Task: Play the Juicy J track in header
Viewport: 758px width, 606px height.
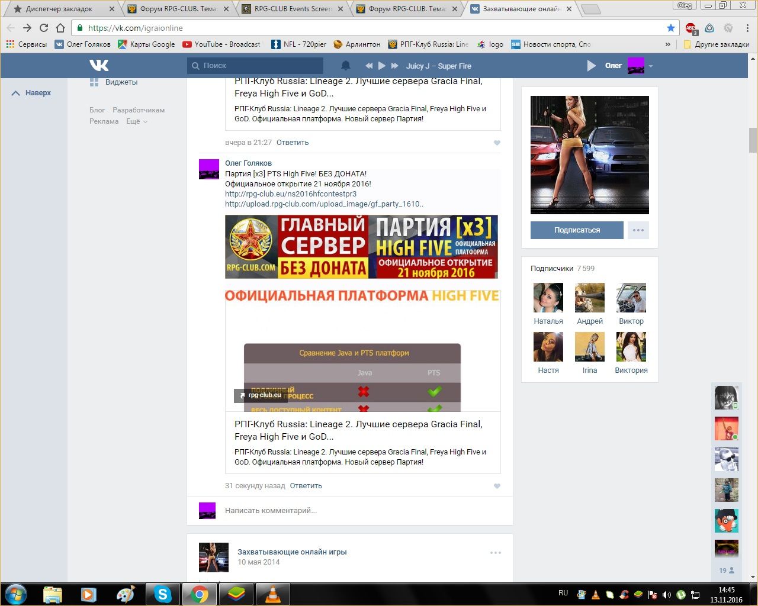Action: click(382, 66)
